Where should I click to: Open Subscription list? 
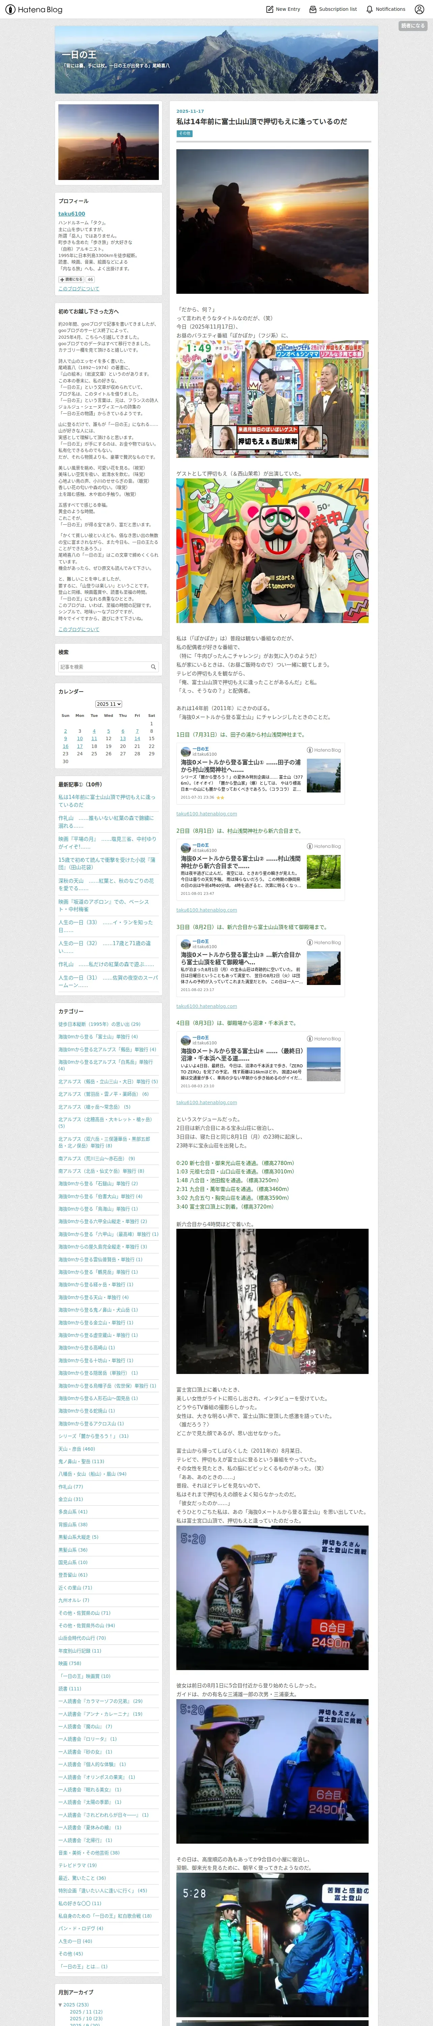(x=333, y=9)
